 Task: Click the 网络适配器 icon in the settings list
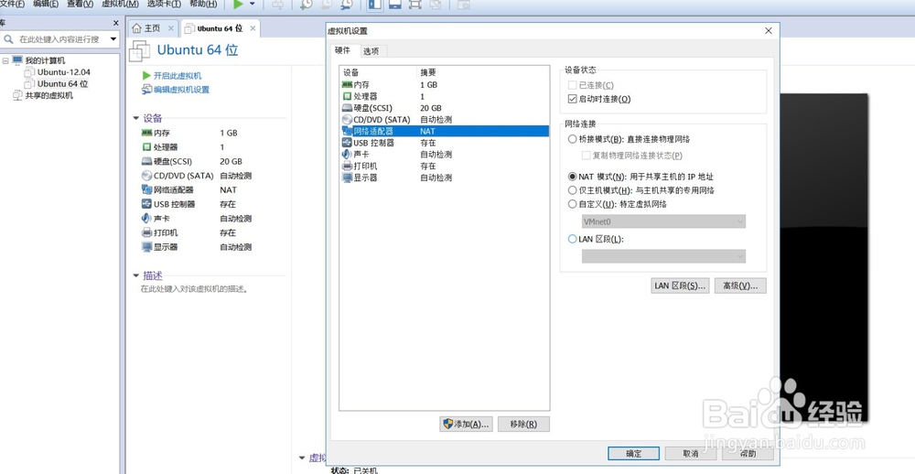click(x=347, y=132)
